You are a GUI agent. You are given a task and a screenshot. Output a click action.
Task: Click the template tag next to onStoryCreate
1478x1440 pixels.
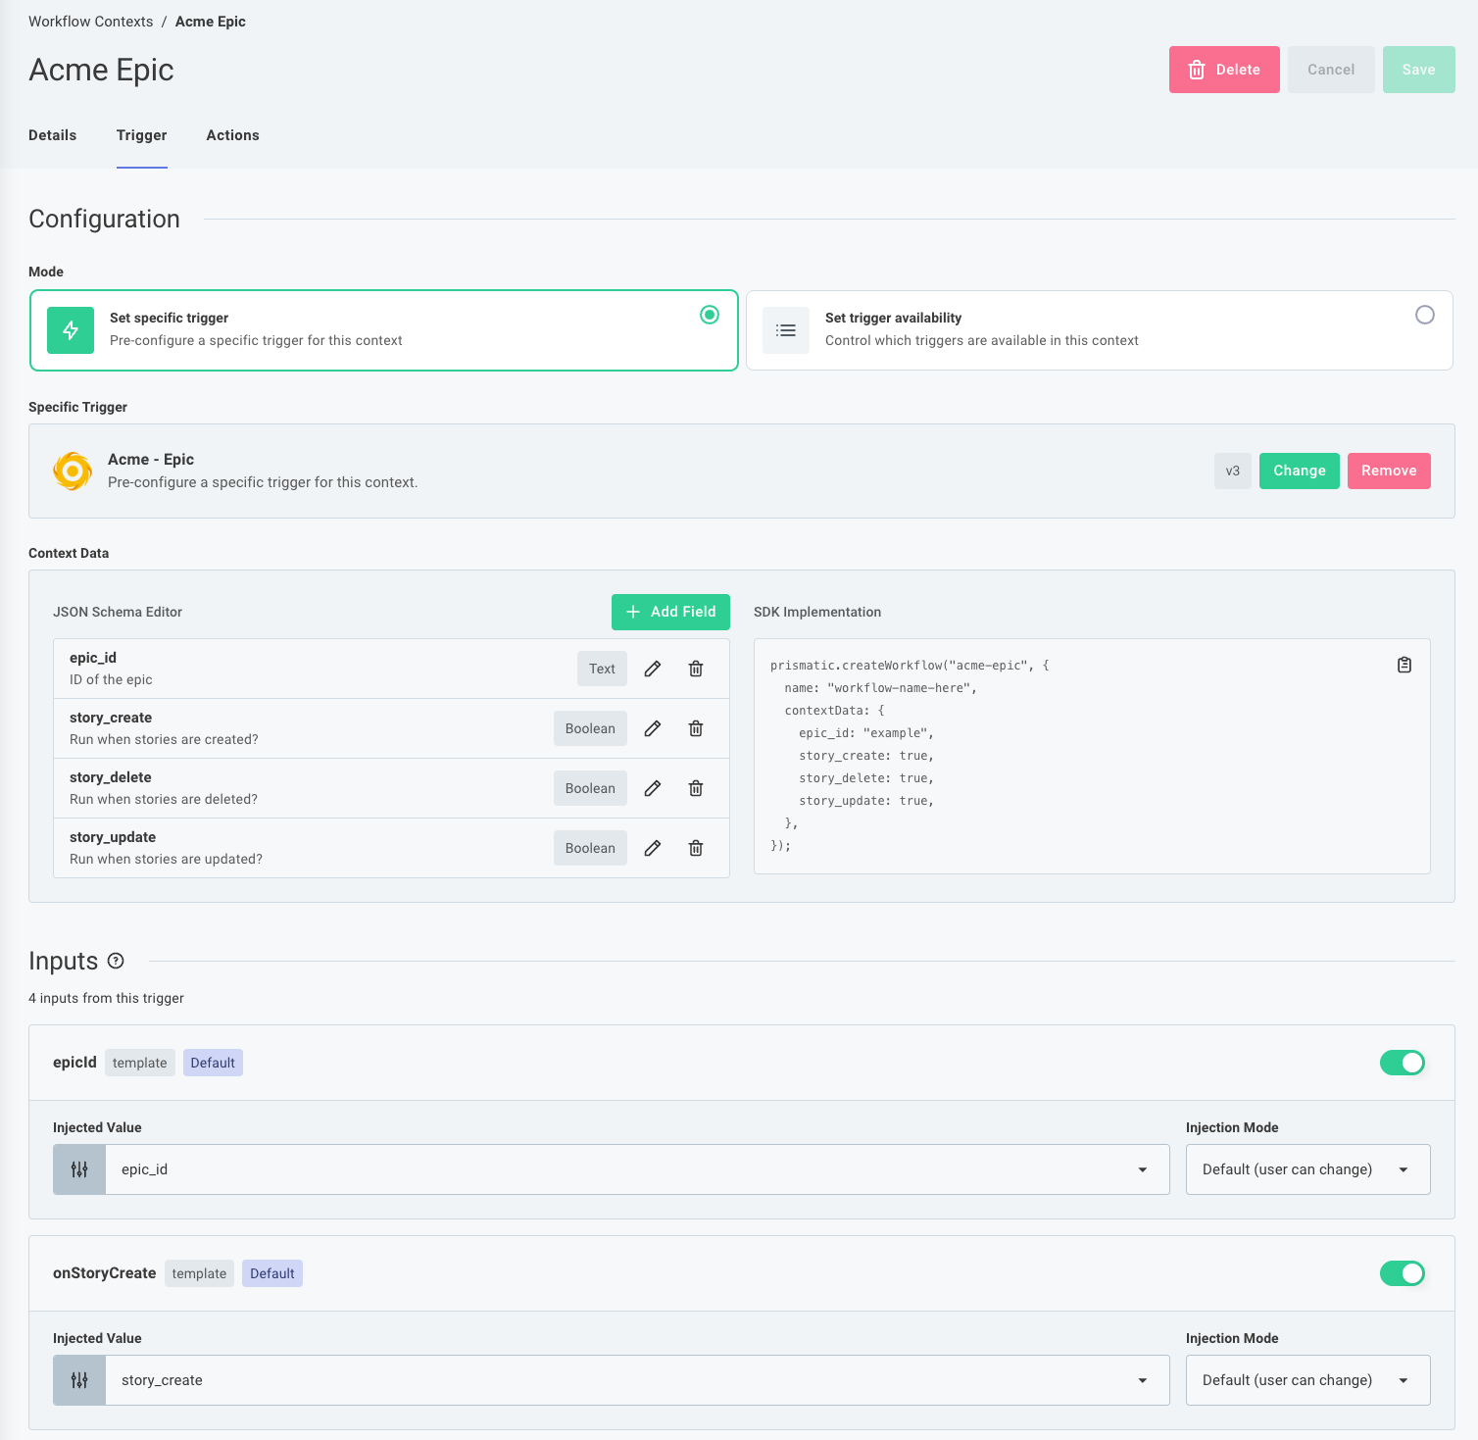[x=199, y=1273]
